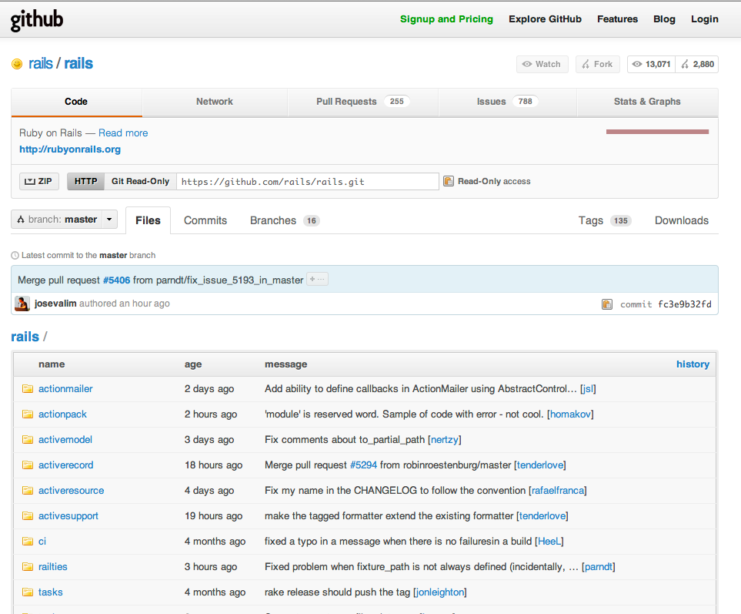Fork the rails repository
Image resolution: width=741 pixels, height=614 pixels.
tap(597, 65)
